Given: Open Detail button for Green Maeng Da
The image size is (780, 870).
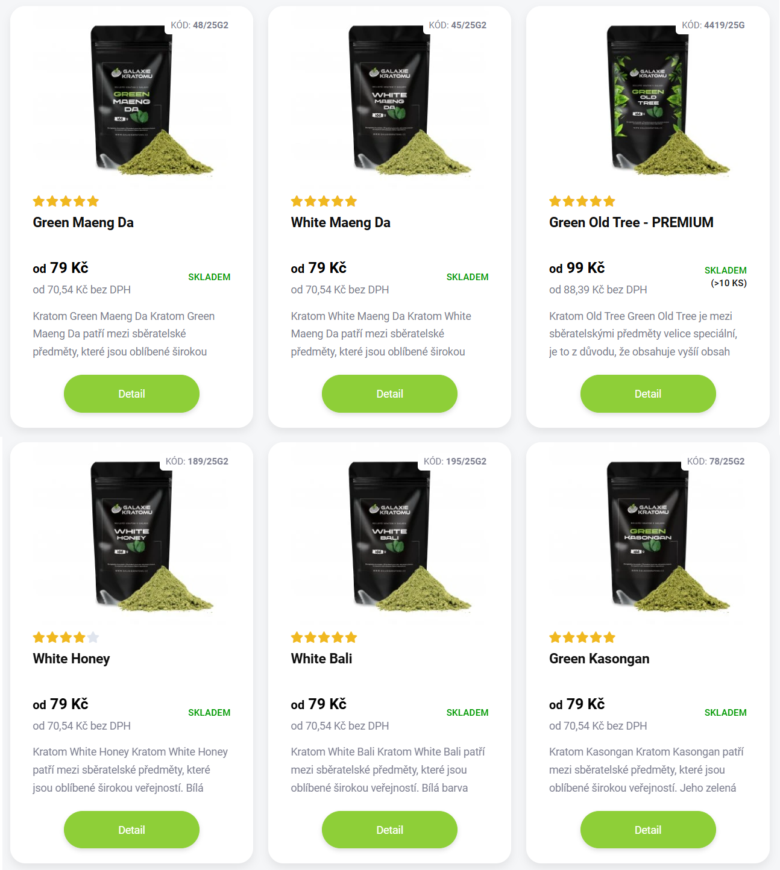Looking at the screenshot, I should (131, 393).
